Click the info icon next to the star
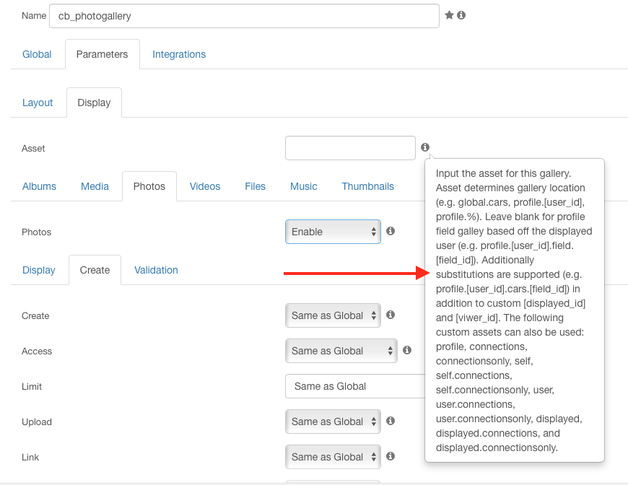 click(x=461, y=15)
